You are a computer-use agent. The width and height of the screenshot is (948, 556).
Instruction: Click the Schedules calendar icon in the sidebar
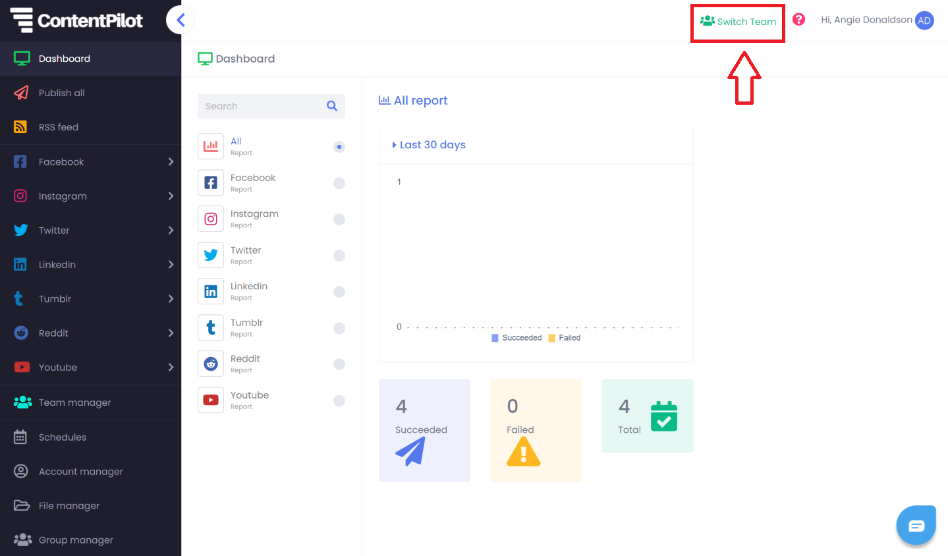click(x=20, y=437)
